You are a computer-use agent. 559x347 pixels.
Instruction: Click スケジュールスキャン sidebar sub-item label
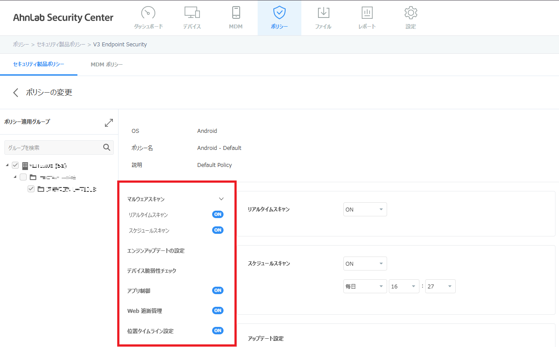[x=149, y=231]
